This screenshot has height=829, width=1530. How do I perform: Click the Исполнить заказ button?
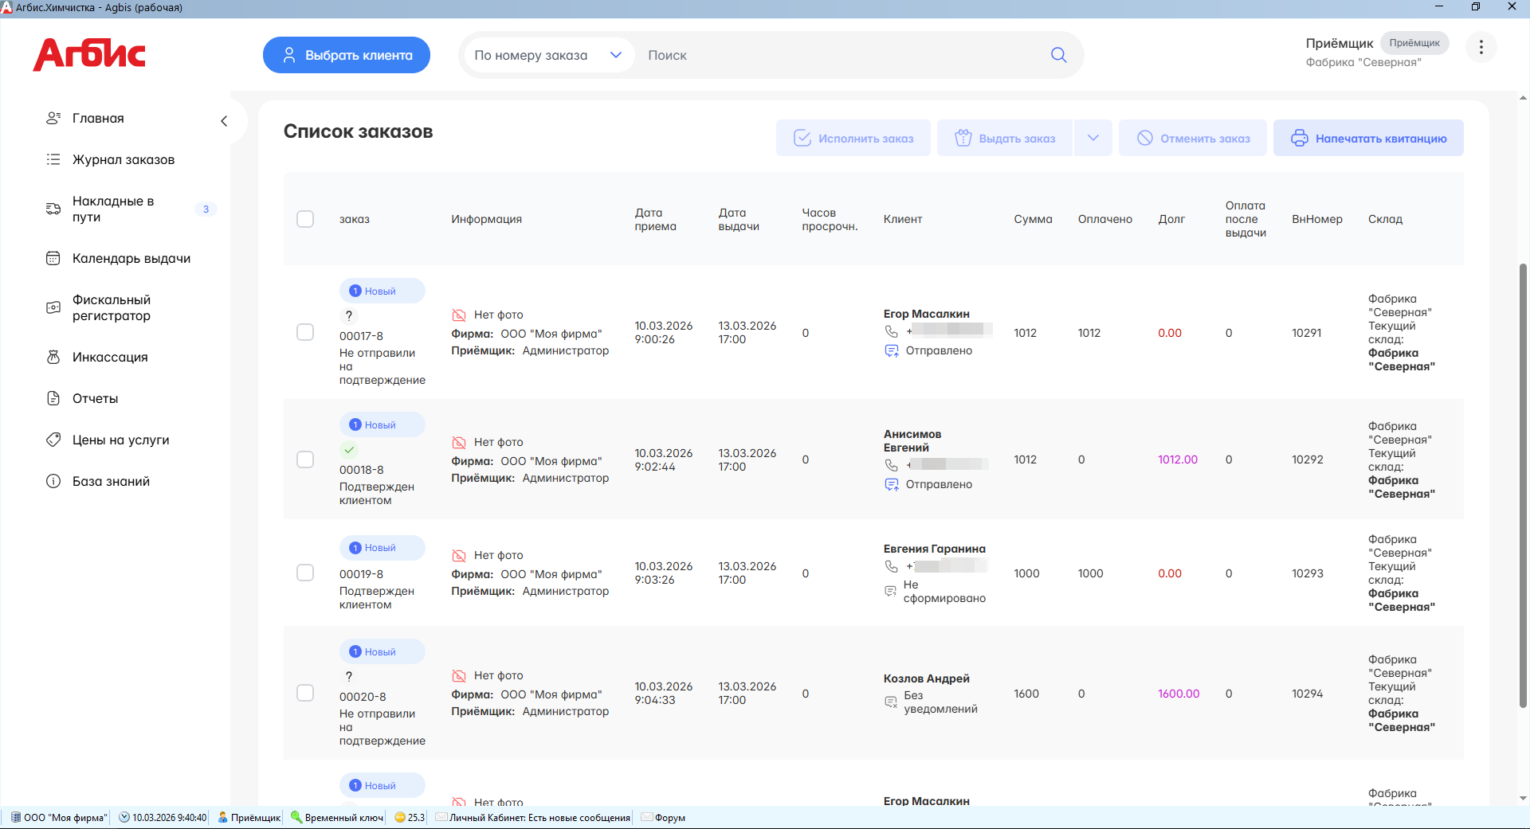click(853, 138)
